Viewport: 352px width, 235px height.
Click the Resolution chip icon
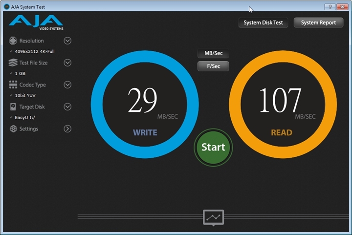[13, 41]
